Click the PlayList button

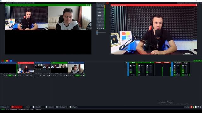[74, 107]
